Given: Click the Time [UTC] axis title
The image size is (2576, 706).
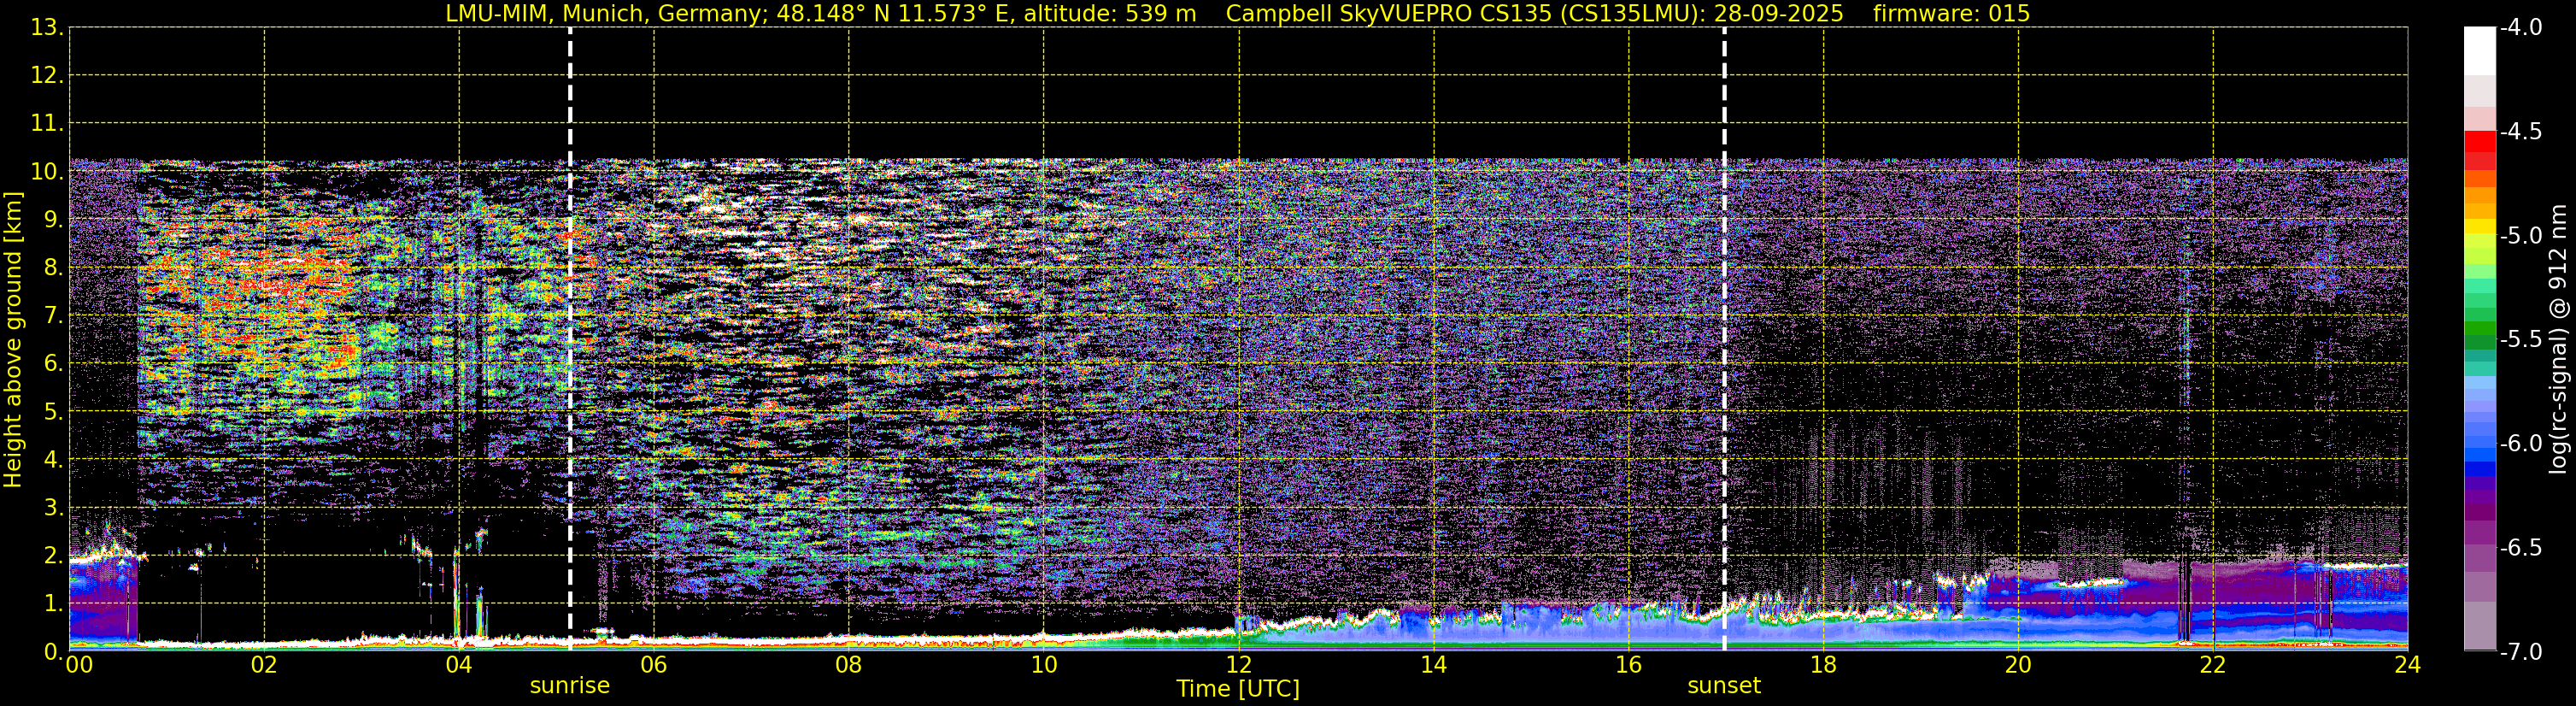Looking at the screenshot, I should (x=1238, y=689).
